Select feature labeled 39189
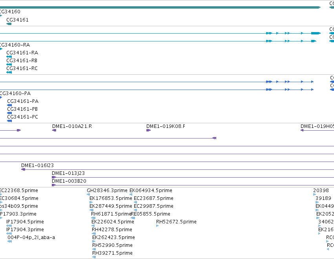 (x=323, y=198)
